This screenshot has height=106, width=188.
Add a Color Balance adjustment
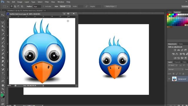click(x=177, y=54)
